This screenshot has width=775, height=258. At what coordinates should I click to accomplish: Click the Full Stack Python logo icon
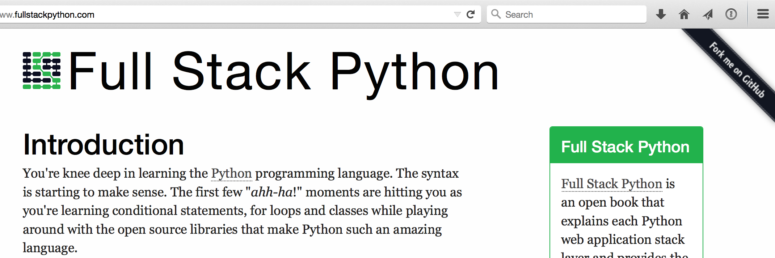tap(42, 71)
